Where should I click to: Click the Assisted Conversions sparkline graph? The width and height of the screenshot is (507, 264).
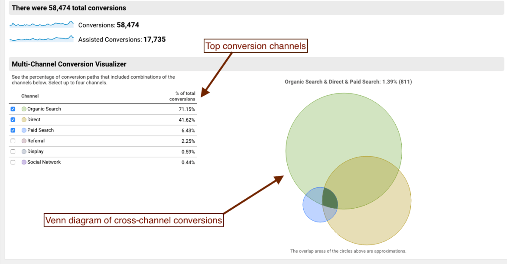pos(42,39)
